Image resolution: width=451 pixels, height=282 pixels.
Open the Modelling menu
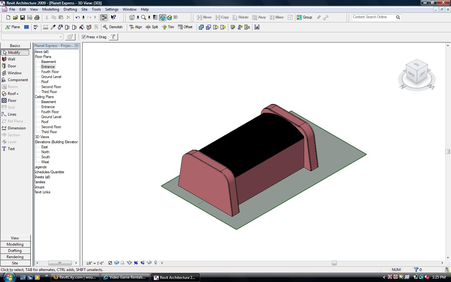50,9
